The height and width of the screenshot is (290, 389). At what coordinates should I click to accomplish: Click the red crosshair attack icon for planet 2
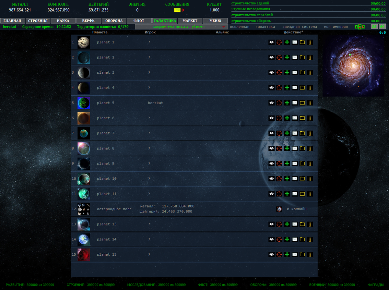tap(279, 57)
